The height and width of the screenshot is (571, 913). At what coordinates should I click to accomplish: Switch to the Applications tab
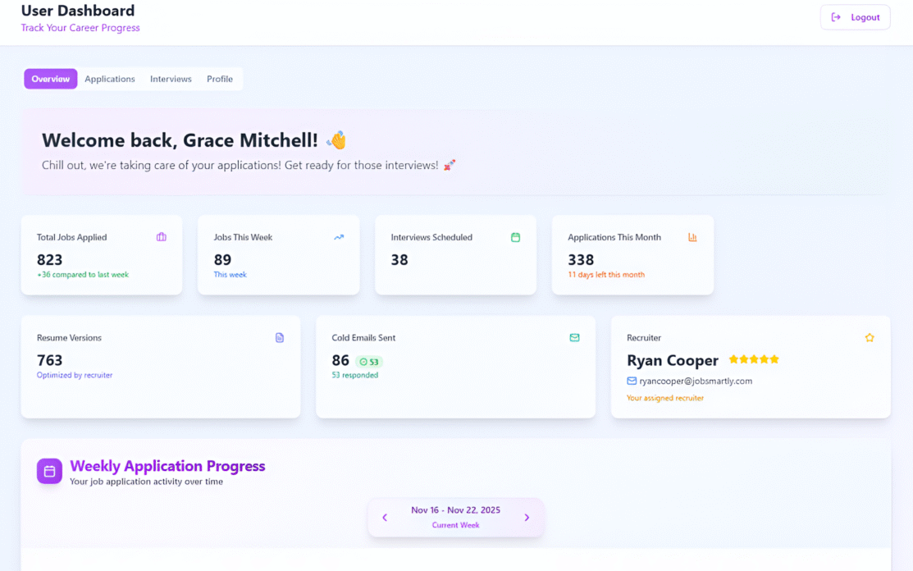click(110, 79)
